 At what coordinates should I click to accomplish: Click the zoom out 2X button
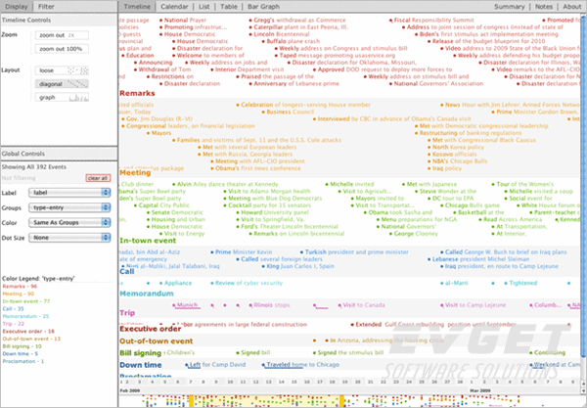point(62,35)
